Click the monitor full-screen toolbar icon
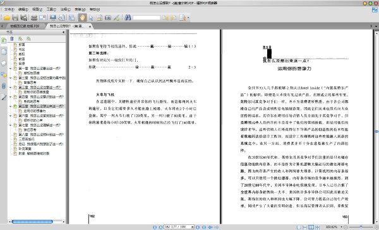379x230 pixels. [x=53, y=18]
